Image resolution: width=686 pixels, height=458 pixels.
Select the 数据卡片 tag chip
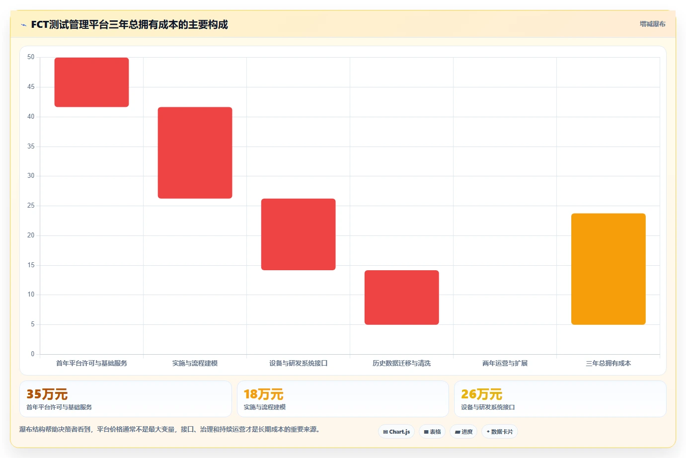pos(500,432)
